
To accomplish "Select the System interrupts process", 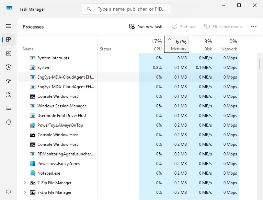I will pos(128,58).
